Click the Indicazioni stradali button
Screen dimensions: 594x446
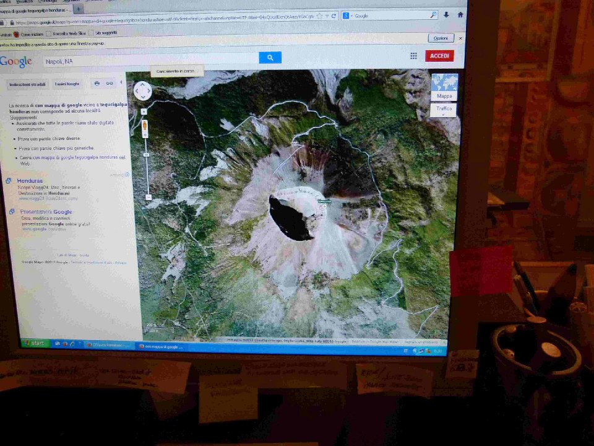click(27, 84)
